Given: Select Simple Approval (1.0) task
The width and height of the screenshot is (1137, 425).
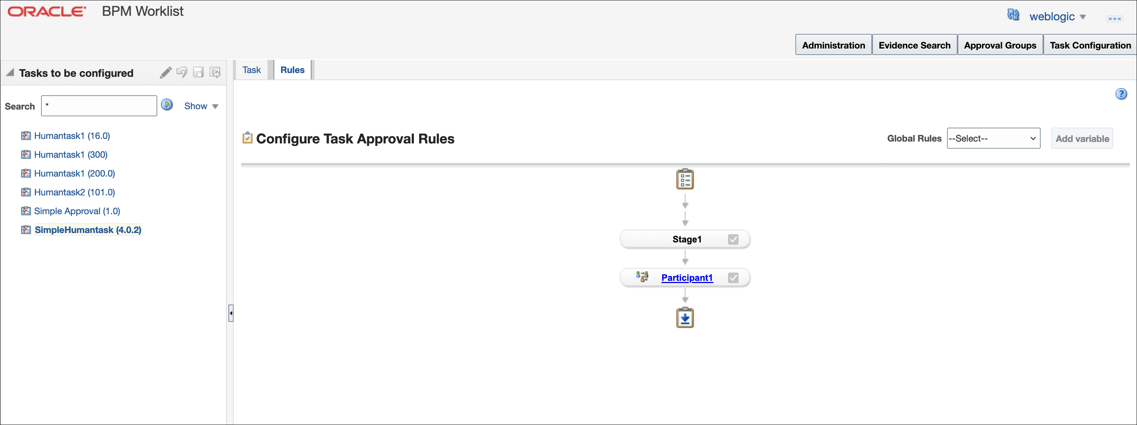Looking at the screenshot, I should pos(77,211).
